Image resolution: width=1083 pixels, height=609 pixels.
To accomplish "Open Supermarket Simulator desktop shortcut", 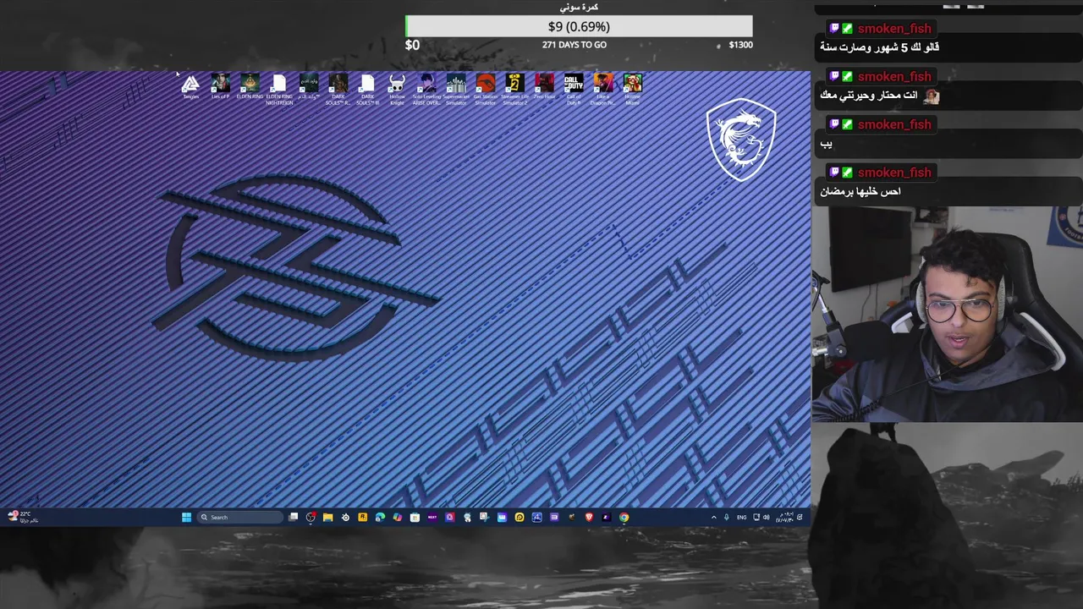I will pyautogui.click(x=456, y=88).
